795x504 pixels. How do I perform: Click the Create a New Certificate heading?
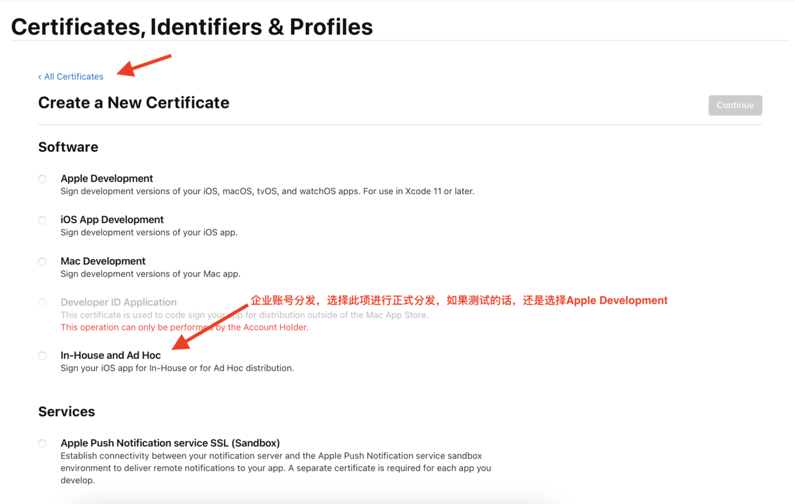133,103
